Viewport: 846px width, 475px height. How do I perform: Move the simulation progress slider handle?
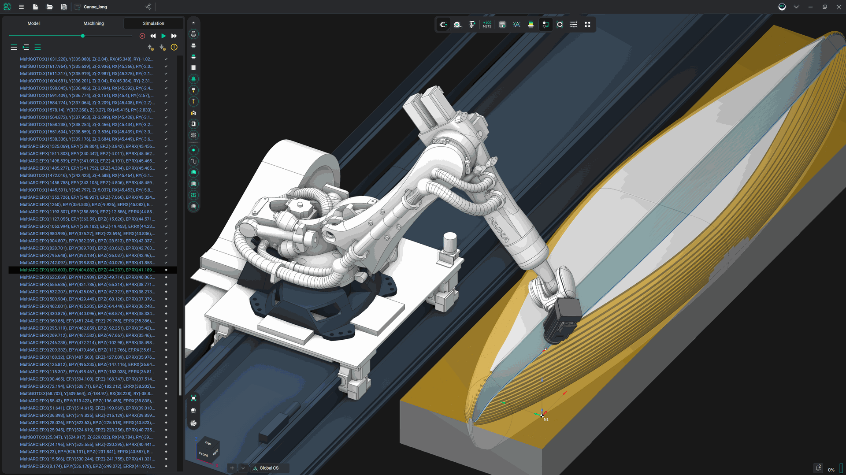(82, 36)
